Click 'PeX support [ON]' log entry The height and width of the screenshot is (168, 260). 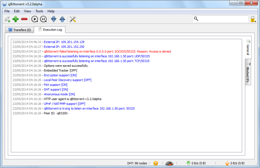40,85
